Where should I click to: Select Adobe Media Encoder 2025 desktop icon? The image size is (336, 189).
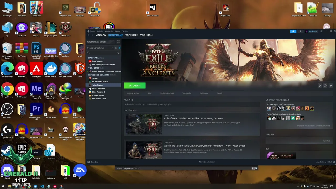pos(36,91)
